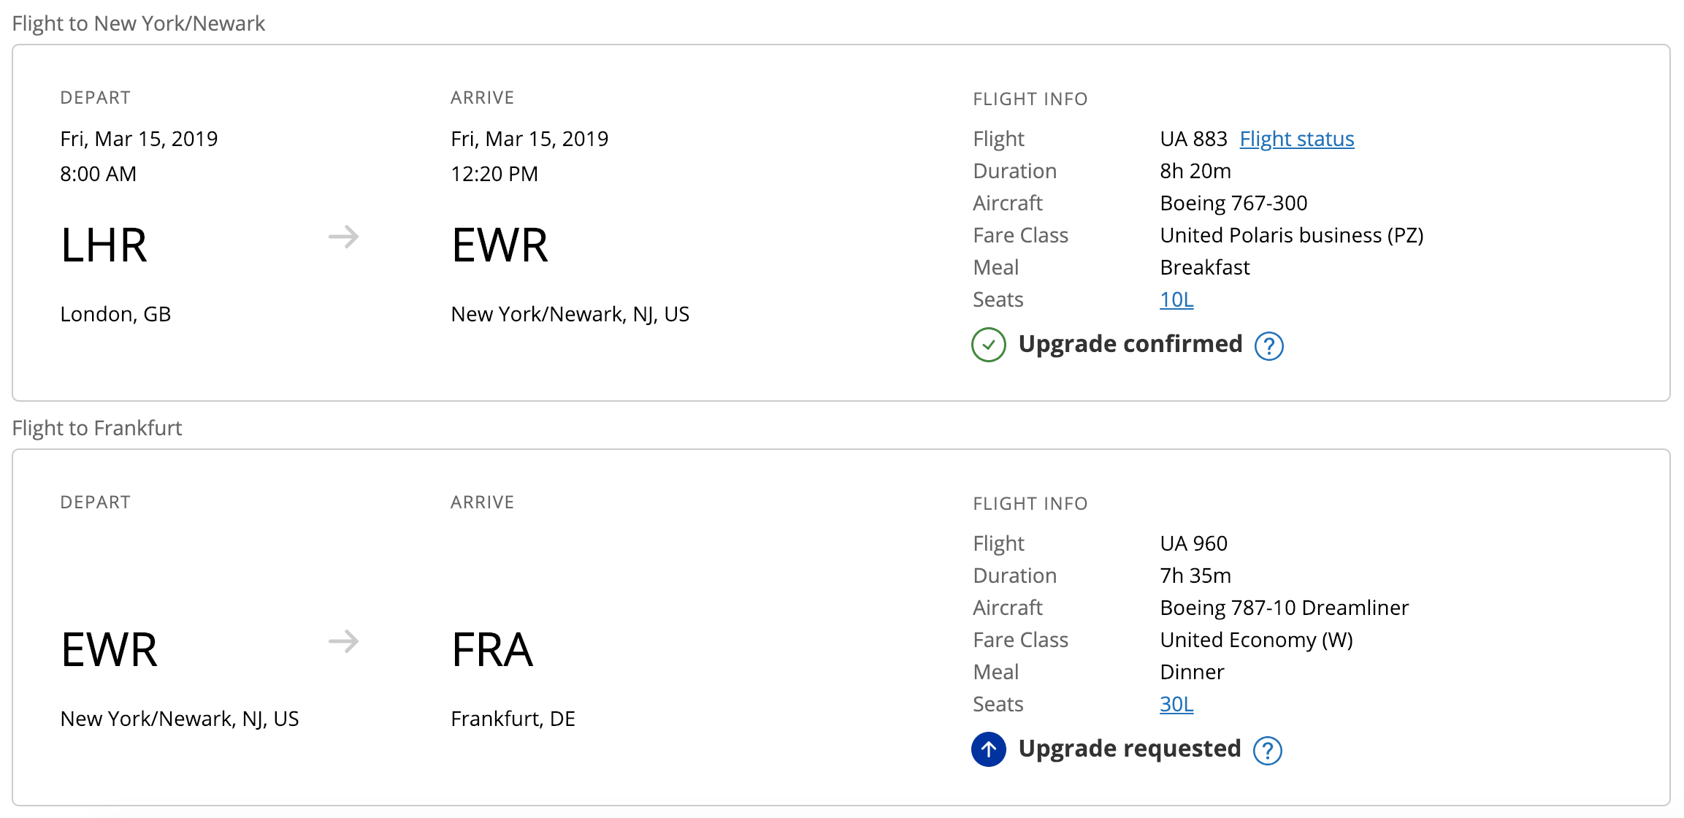Click the 8:00 AM departure time
Screen dimensions: 1684x818
click(98, 174)
